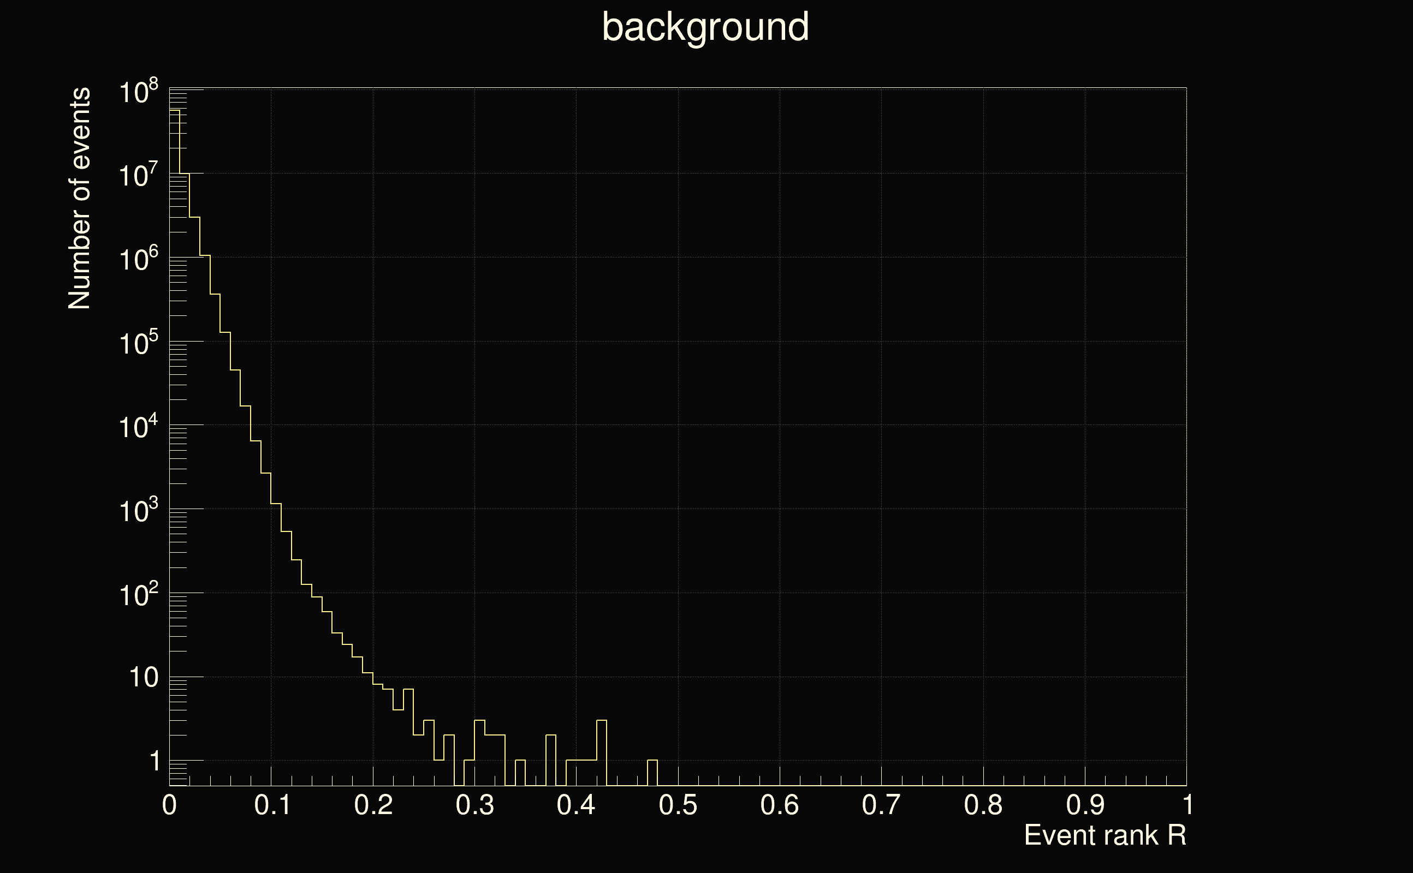Click the y-axis label 10
Screen dimensions: 1413x873
coord(143,677)
